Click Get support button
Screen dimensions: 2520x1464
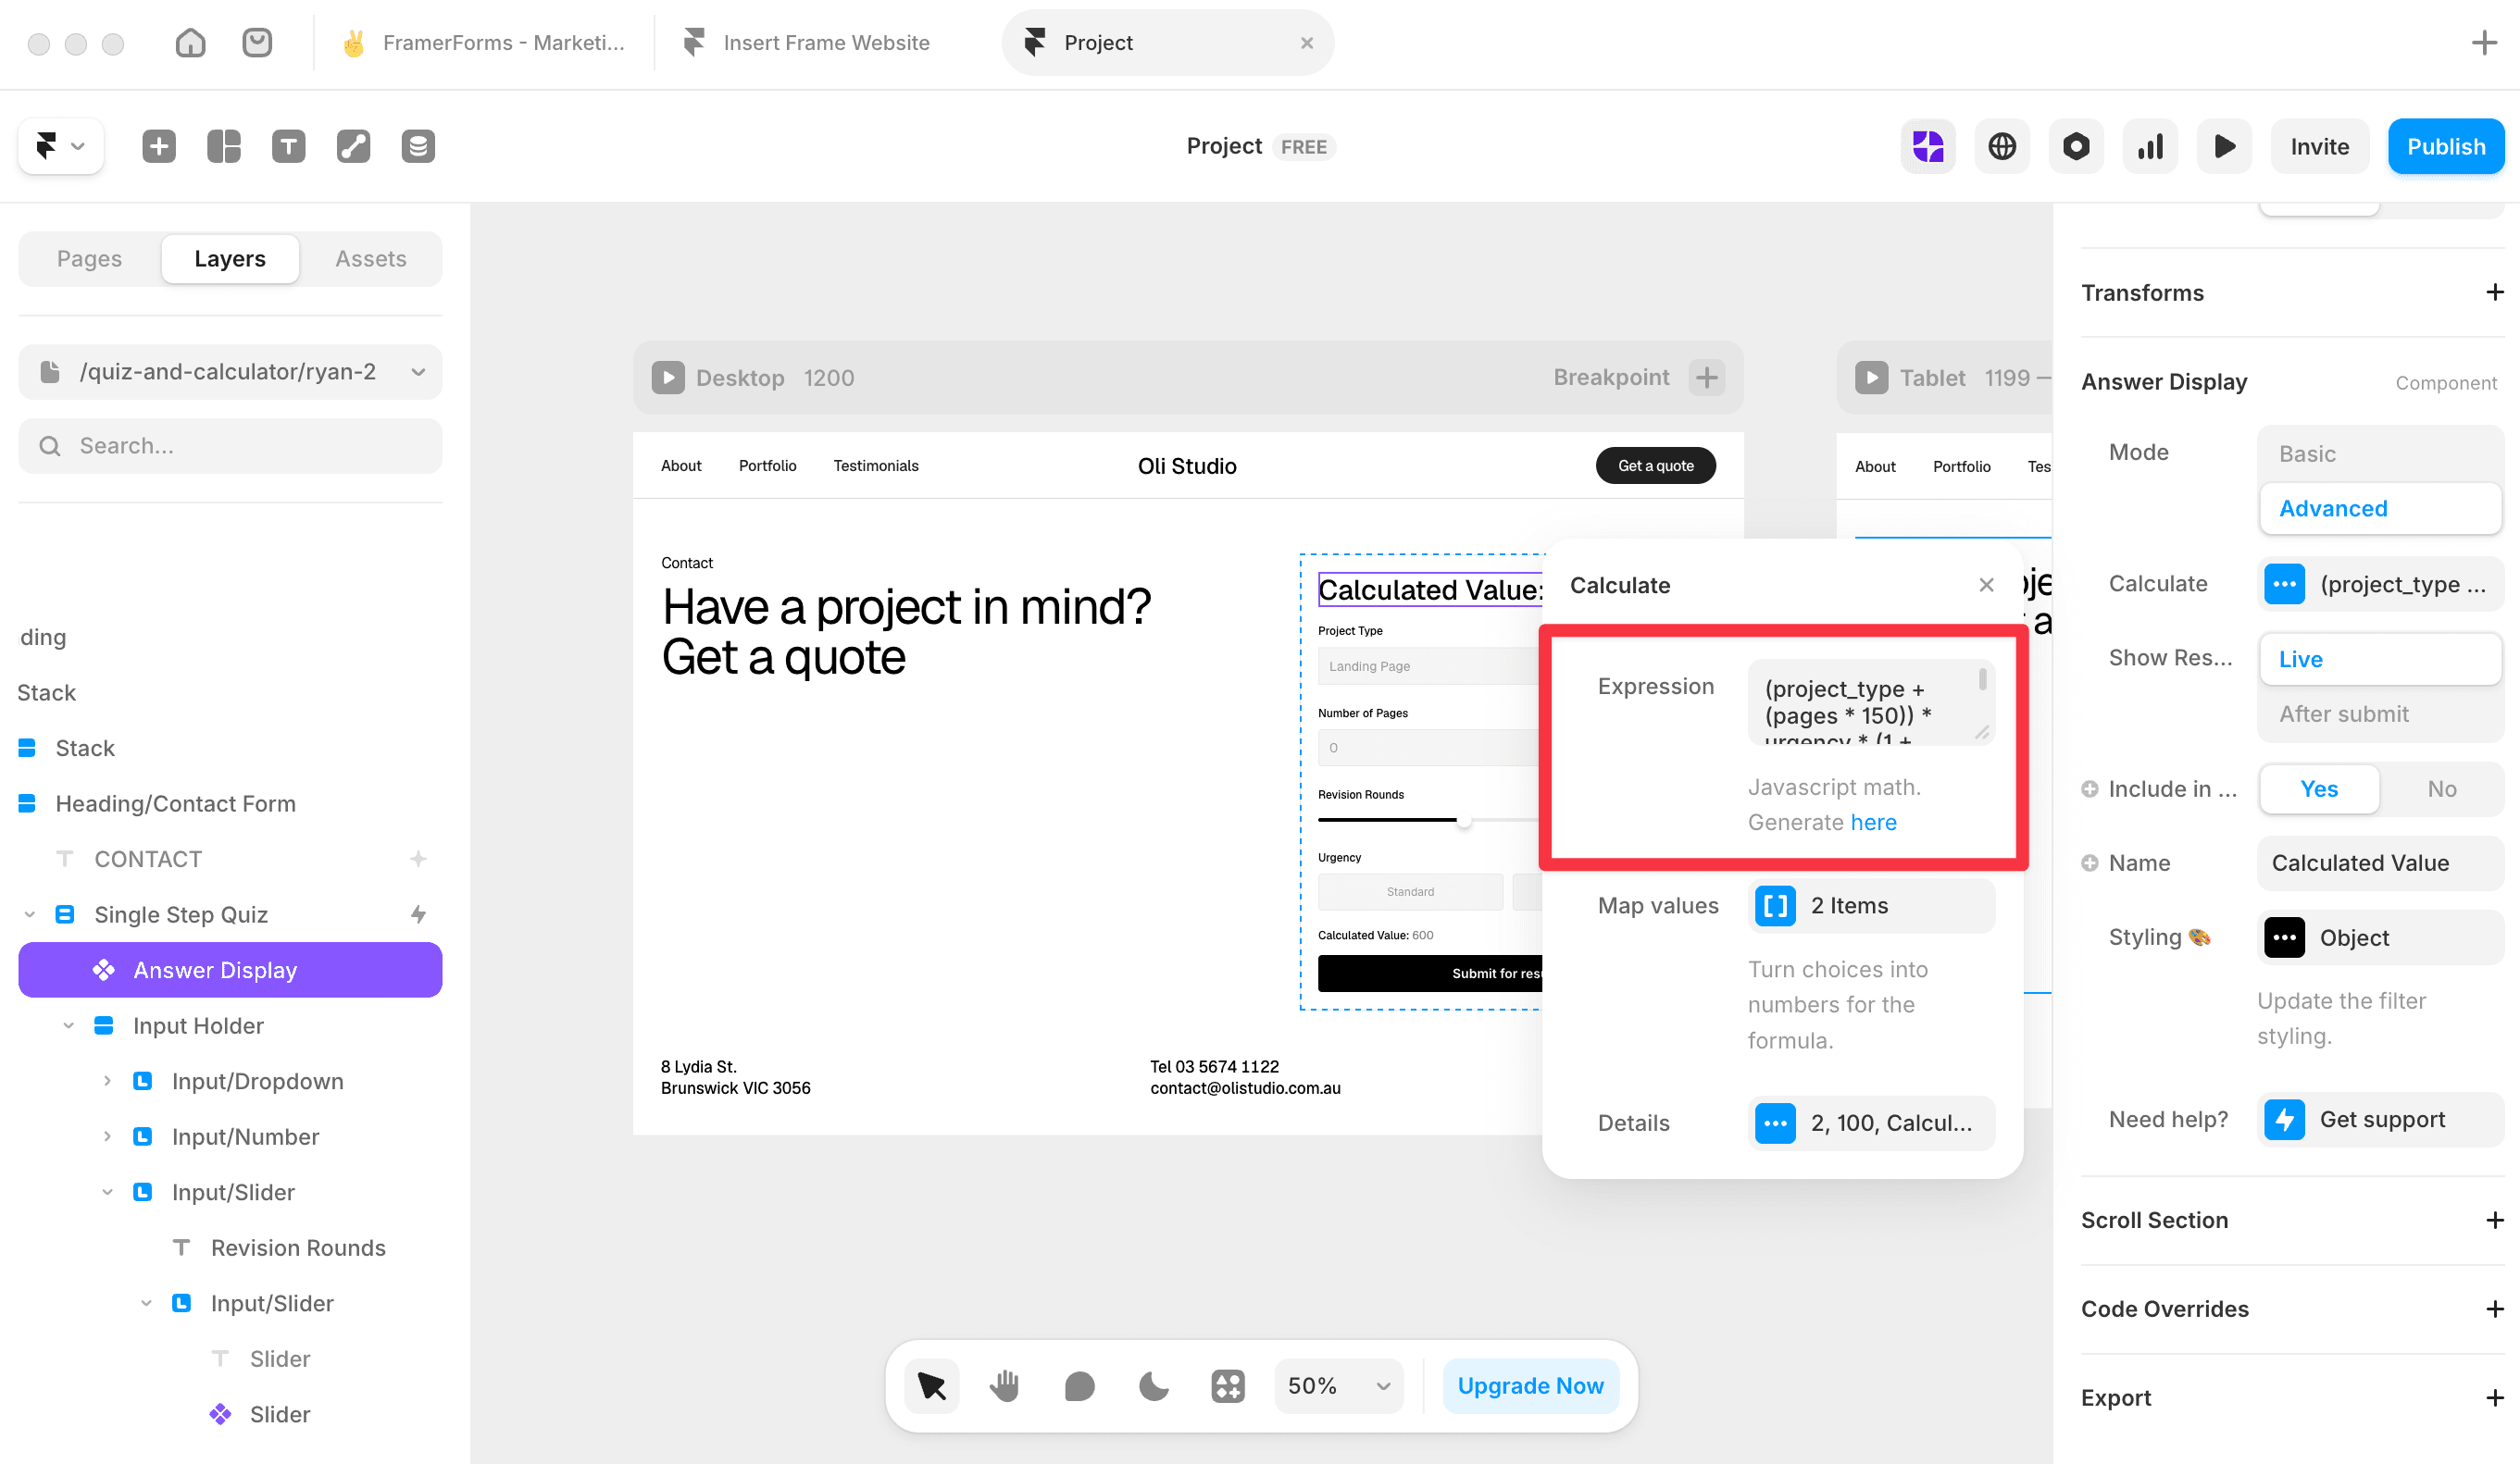tap(2380, 1119)
